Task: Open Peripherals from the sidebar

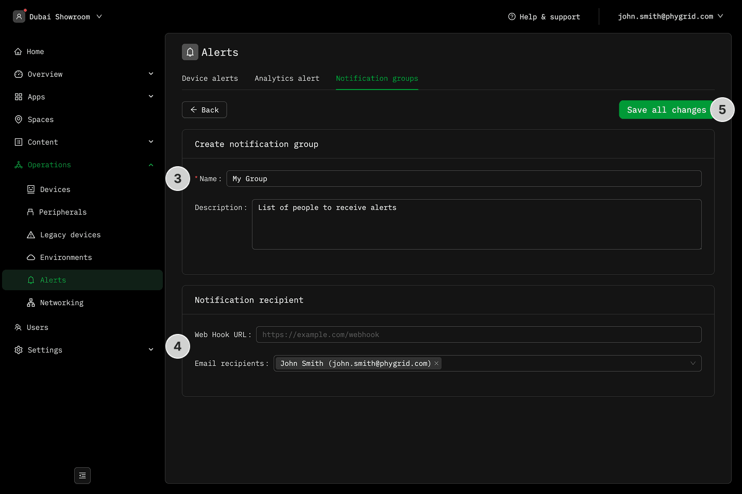Action: 62,212
